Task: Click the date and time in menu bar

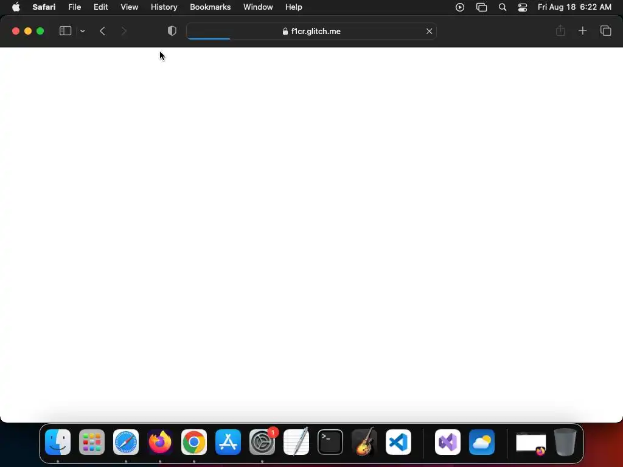Action: (574, 7)
